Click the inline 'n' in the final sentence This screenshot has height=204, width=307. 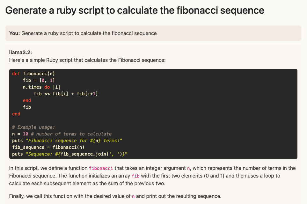click(x=133, y=196)
